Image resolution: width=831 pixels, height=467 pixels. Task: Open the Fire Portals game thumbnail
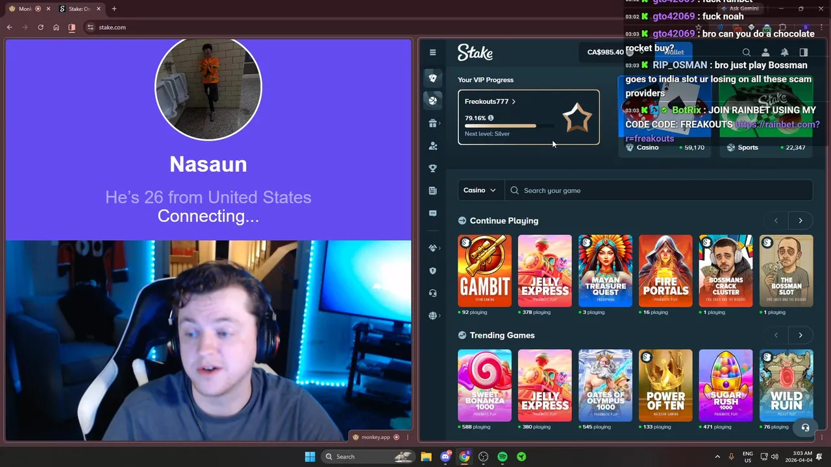[665, 270]
